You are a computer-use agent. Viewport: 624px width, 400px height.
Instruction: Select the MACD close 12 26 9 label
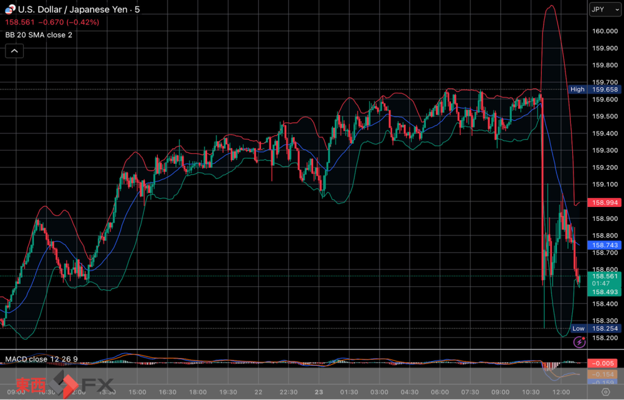[41, 359]
